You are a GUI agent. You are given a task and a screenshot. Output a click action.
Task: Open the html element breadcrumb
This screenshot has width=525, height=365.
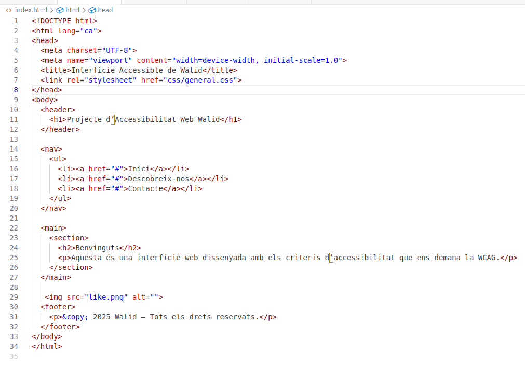(x=73, y=10)
